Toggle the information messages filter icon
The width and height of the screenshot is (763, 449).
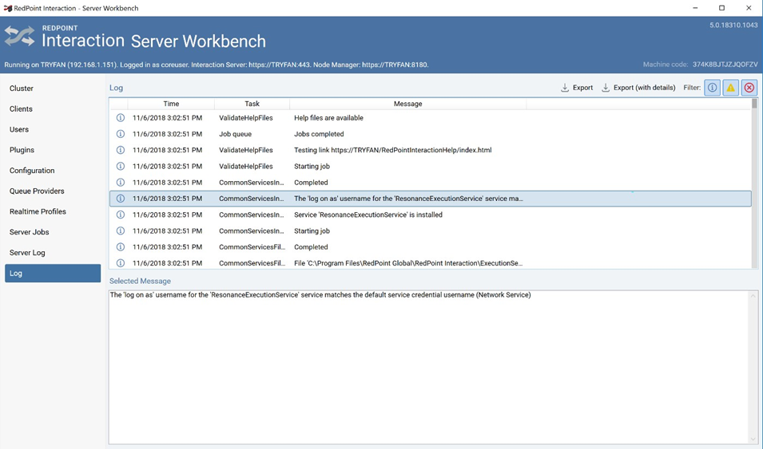(x=712, y=88)
